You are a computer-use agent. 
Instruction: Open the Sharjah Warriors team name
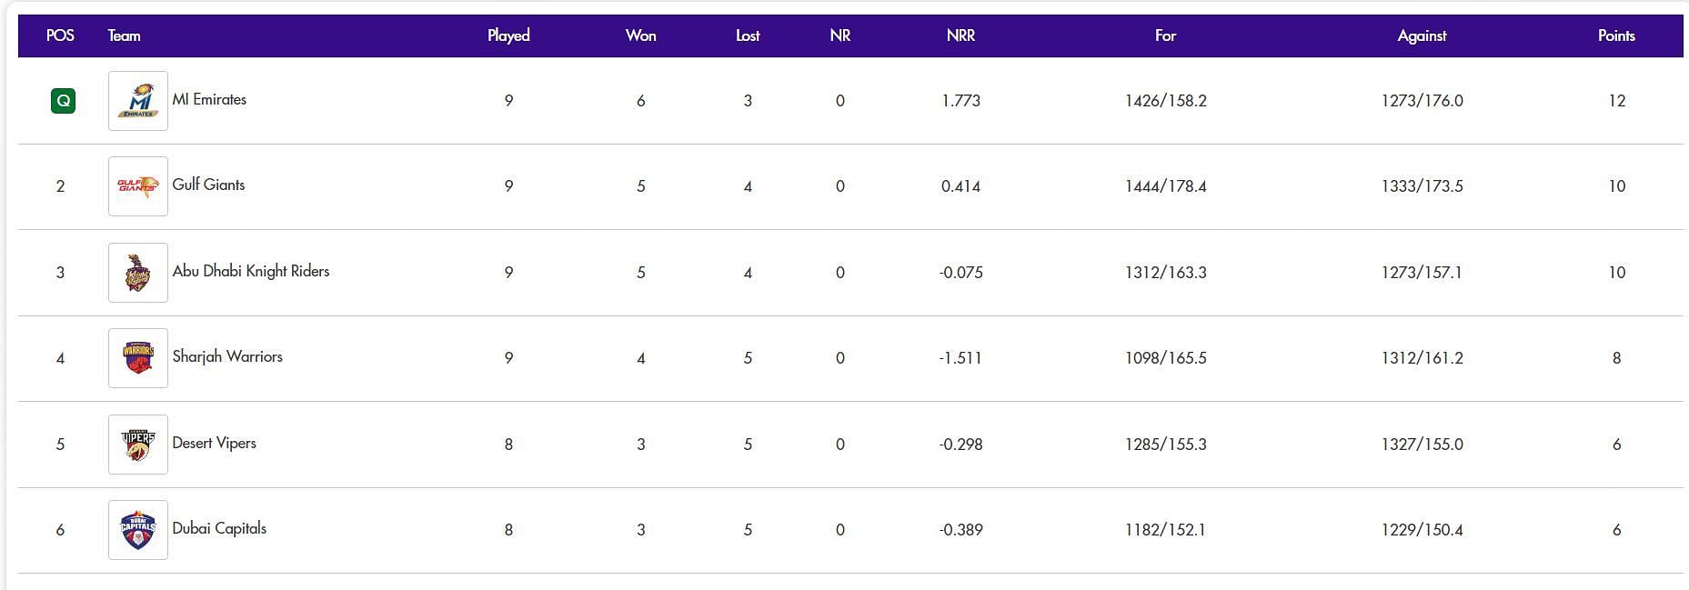[x=227, y=356]
